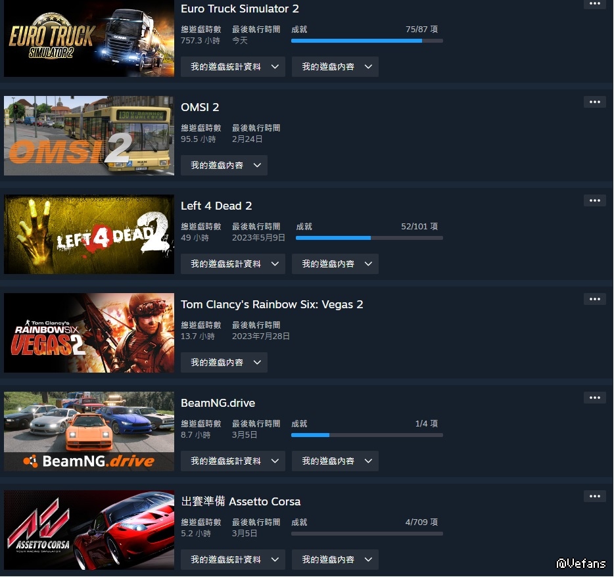614x577 pixels.
Task: Click the Euro Truck Simulator 2 achievements progress bar
Action: pyautogui.click(x=367, y=41)
